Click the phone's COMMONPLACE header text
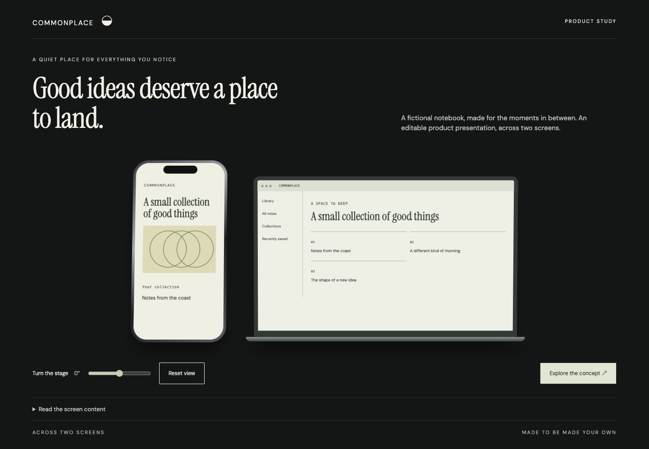Image resolution: width=649 pixels, height=449 pixels. pos(160,185)
